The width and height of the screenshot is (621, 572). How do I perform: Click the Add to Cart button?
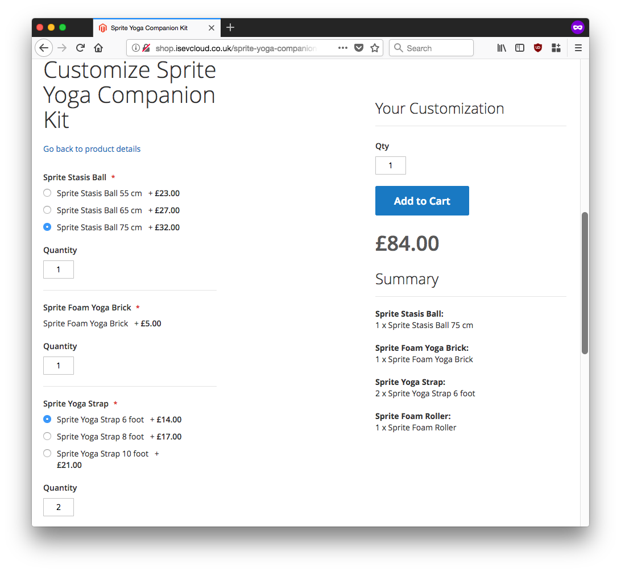pos(422,201)
